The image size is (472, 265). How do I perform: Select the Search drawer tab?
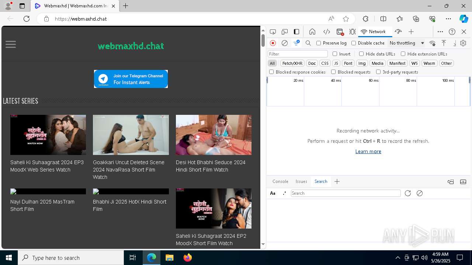coord(321,181)
